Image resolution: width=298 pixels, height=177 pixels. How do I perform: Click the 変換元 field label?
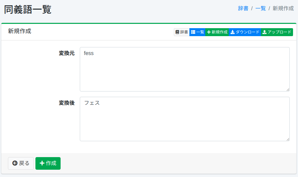[67, 53]
